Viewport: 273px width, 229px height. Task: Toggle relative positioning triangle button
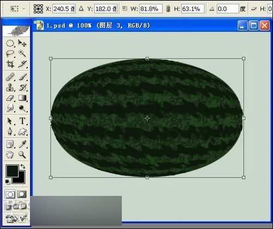[81, 8]
